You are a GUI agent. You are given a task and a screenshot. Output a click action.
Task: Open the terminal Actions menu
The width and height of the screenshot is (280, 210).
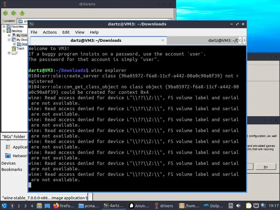[50, 32]
